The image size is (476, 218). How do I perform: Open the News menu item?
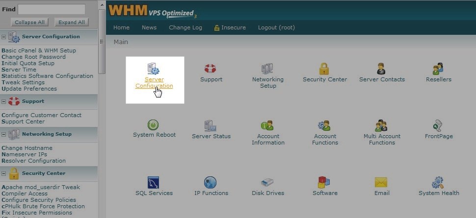[x=149, y=27]
